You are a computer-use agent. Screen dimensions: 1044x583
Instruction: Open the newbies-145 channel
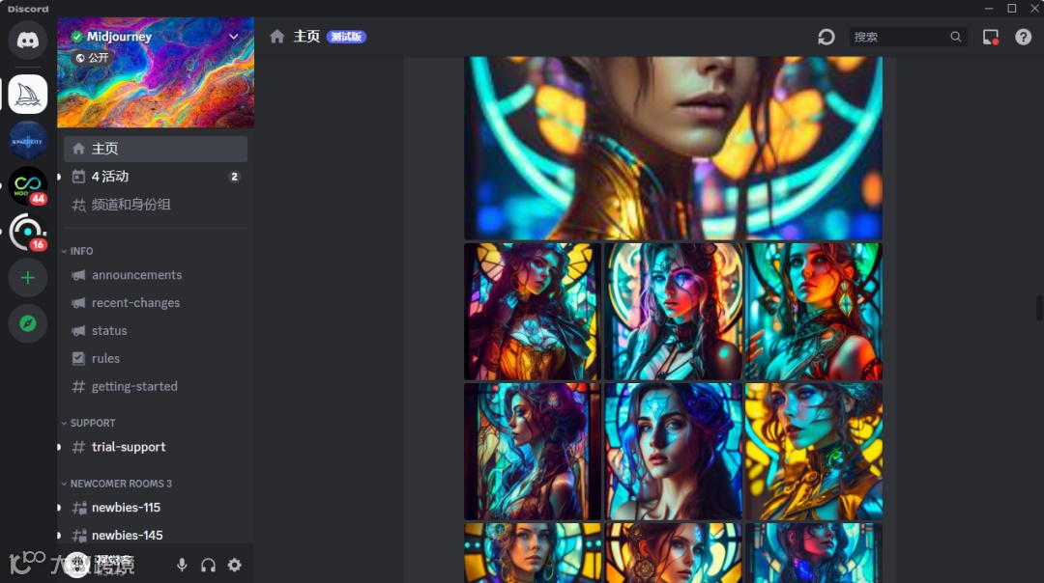[x=155, y=535]
